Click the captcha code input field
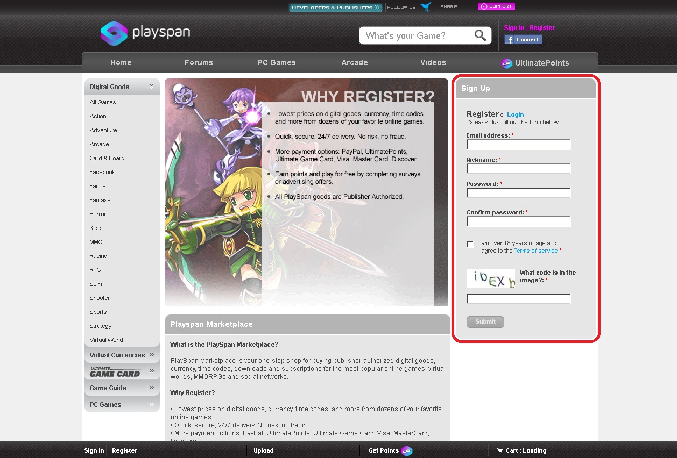Image resolution: width=677 pixels, height=458 pixels. (x=518, y=299)
